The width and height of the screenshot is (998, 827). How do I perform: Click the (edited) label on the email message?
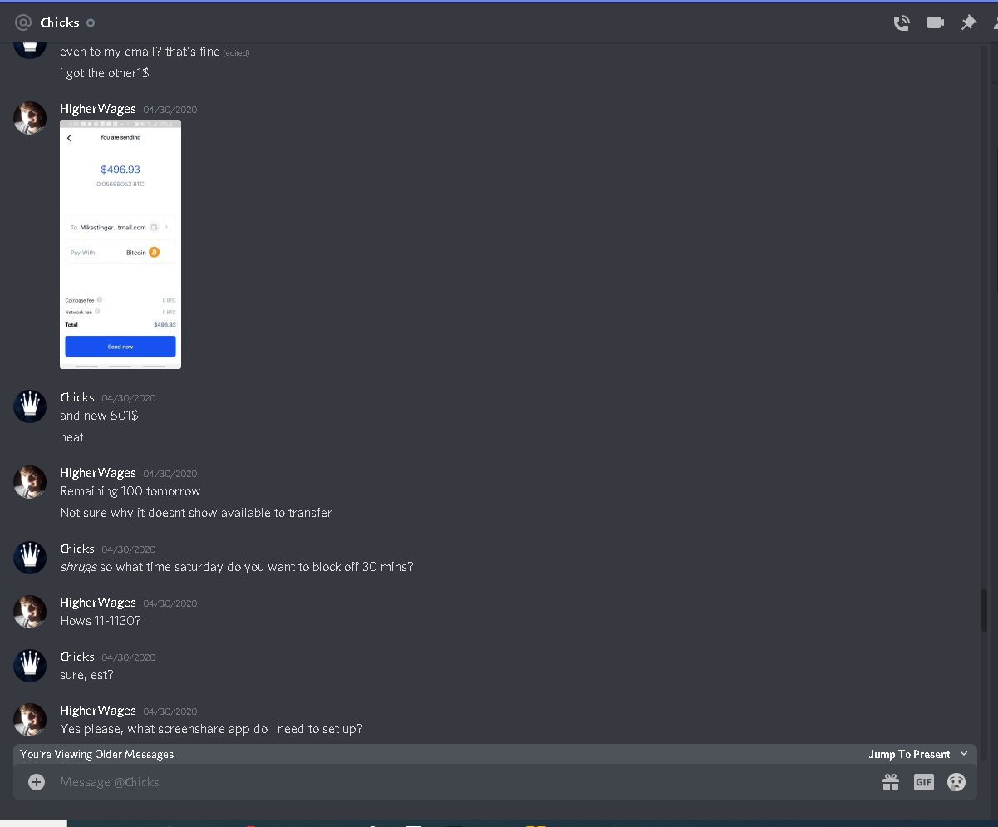click(236, 53)
